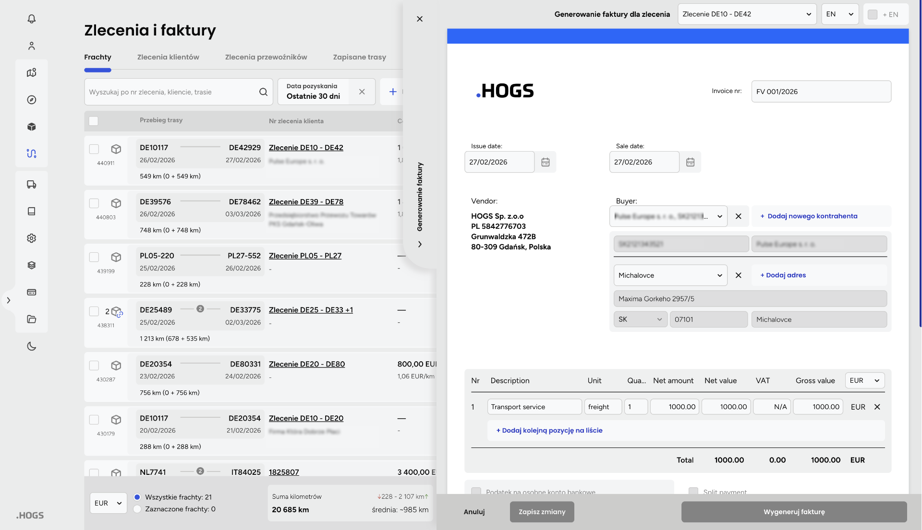The width and height of the screenshot is (922, 530).
Task: Open the user profile icon
Action: (x=32, y=46)
